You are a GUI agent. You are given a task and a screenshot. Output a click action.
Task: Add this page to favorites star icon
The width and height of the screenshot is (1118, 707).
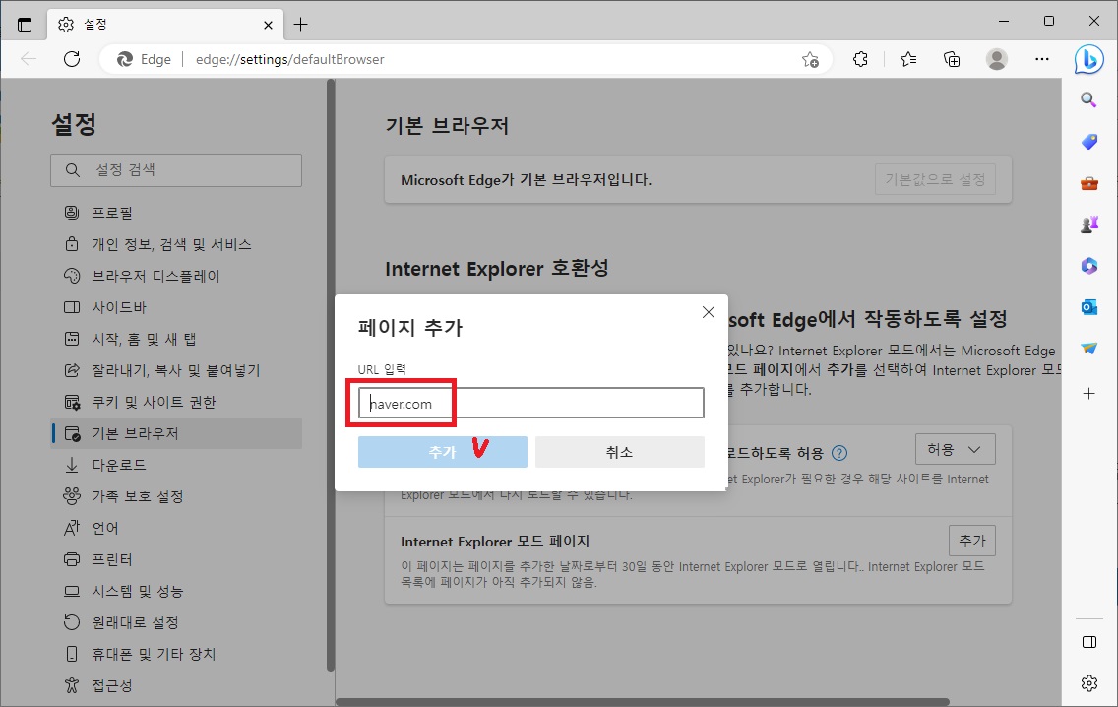(810, 60)
